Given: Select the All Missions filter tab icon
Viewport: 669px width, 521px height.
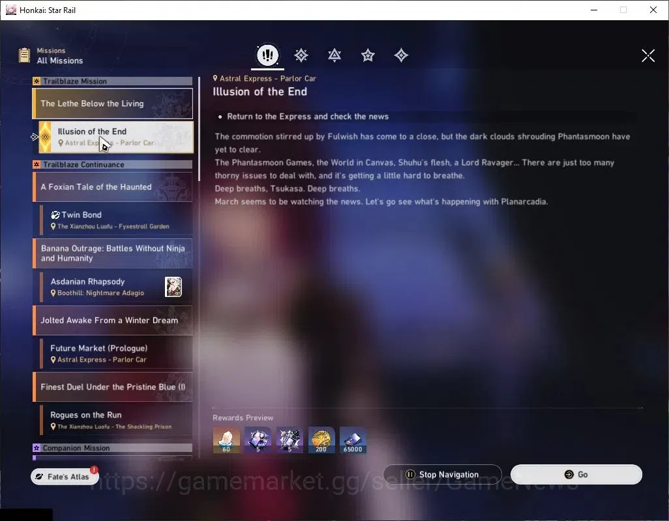Looking at the screenshot, I should click(x=267, y=55).
